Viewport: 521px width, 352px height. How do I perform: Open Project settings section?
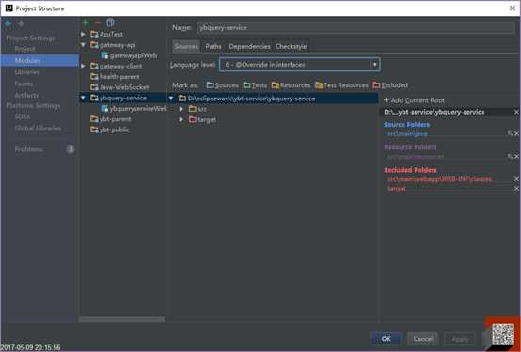[24, 49]
